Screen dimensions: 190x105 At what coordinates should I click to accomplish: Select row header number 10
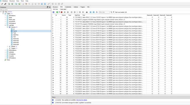(53, 38)
